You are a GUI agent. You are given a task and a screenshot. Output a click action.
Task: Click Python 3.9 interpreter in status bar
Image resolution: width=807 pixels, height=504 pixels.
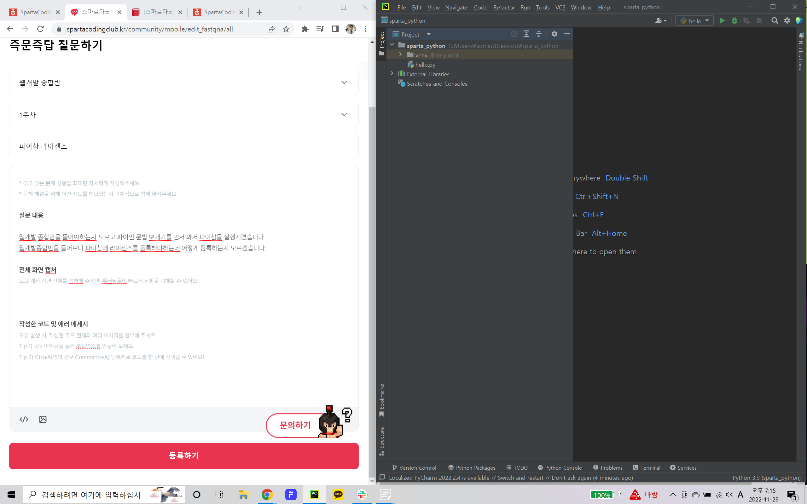(766, 478)
